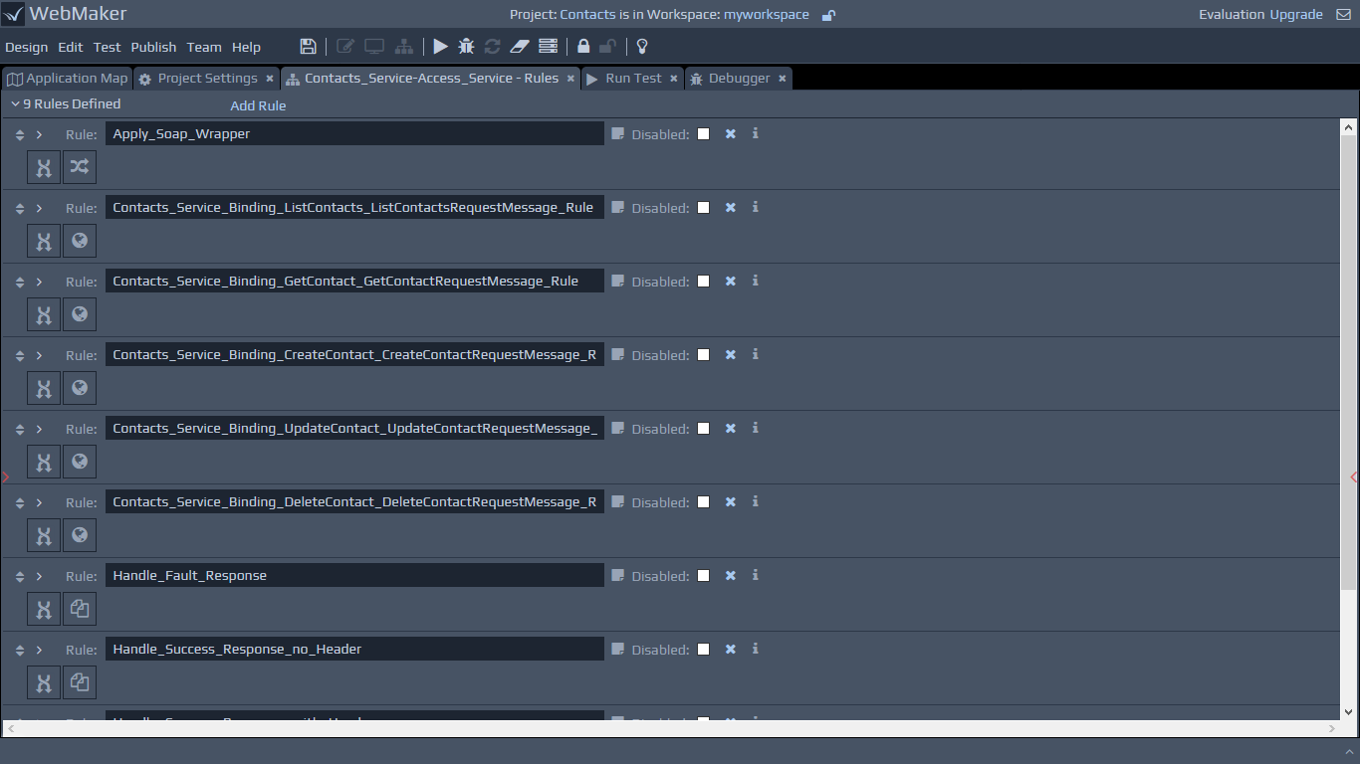The image size is (1360, 764).
Task: Switch to the Application Map tab
Action: (67, 79)
